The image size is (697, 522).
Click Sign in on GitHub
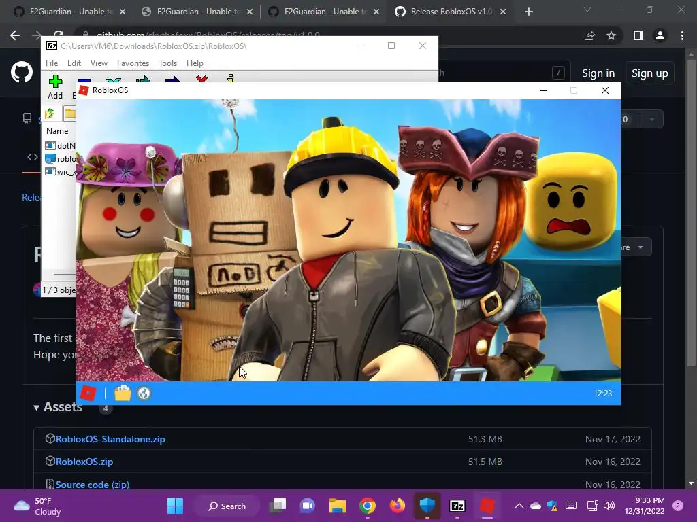tap(598, 73)
